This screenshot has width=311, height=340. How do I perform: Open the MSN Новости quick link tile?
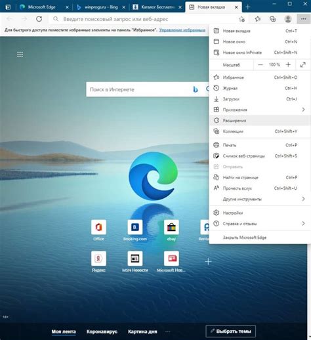pyautogui.click(x=135, y=259)
